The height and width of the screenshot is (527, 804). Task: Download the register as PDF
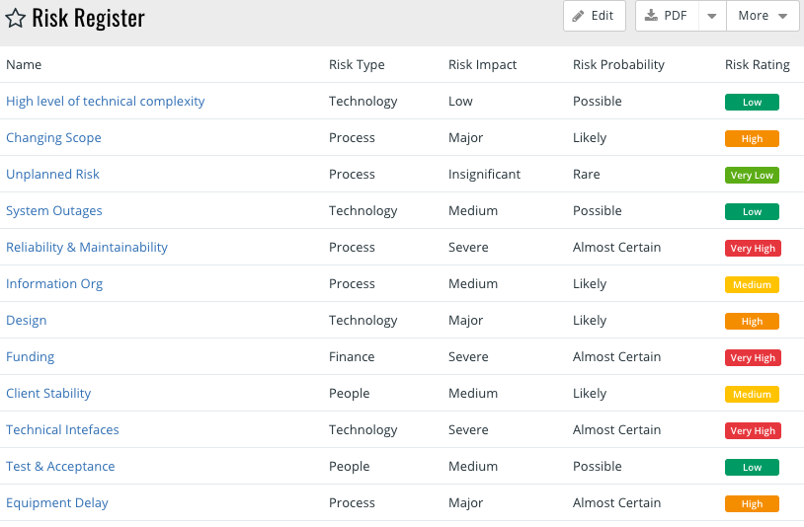(x=667, y=16)
